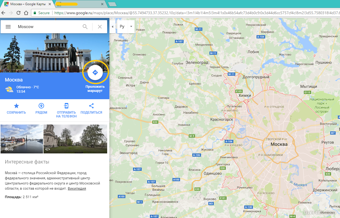Click the Химки label on map

click(x=245, y=96)
